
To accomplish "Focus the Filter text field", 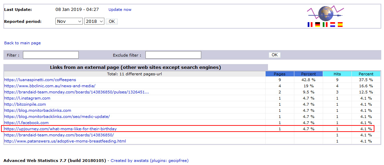I will click(51, 55).
